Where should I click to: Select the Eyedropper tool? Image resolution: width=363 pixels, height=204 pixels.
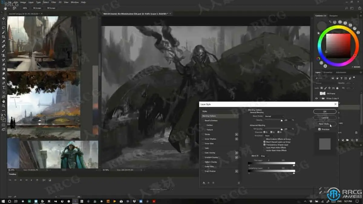[4, 41]
